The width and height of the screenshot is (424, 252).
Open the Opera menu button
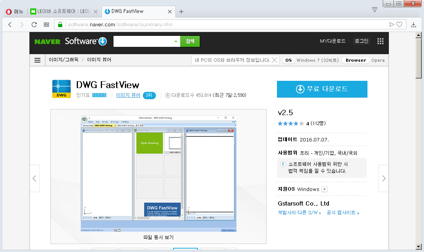(15, 11)
